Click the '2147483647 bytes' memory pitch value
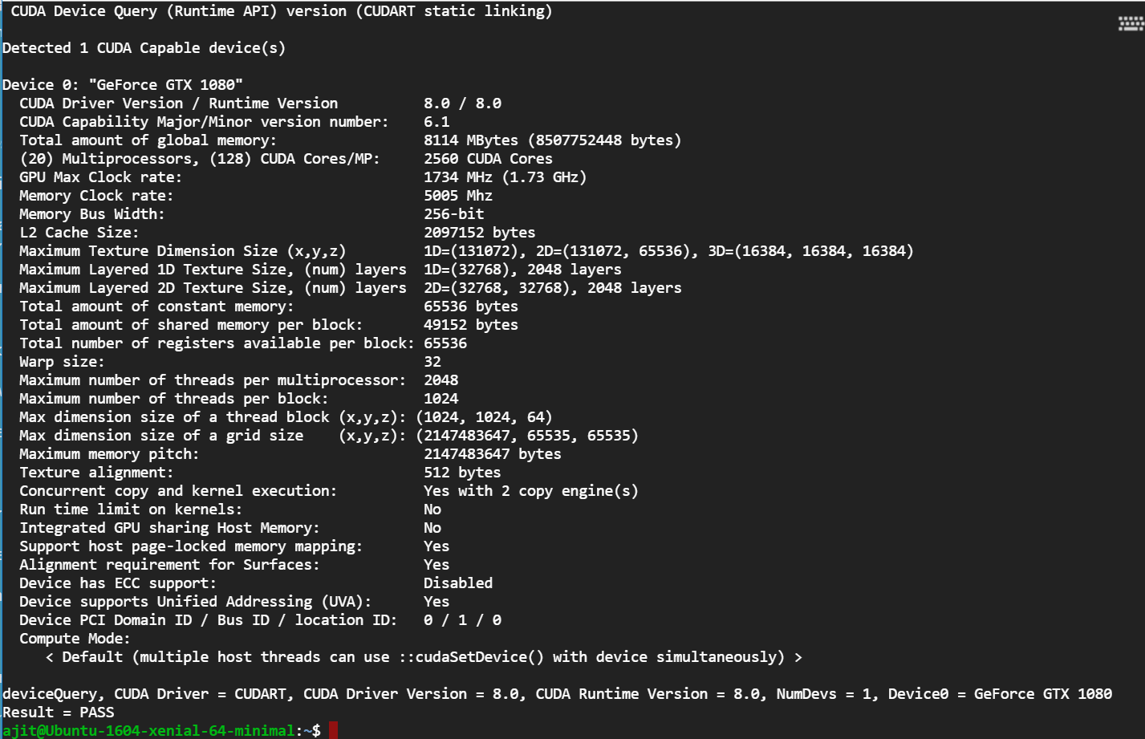The height and width of the screenshot is (739, 1145). [x=492, y=453]
